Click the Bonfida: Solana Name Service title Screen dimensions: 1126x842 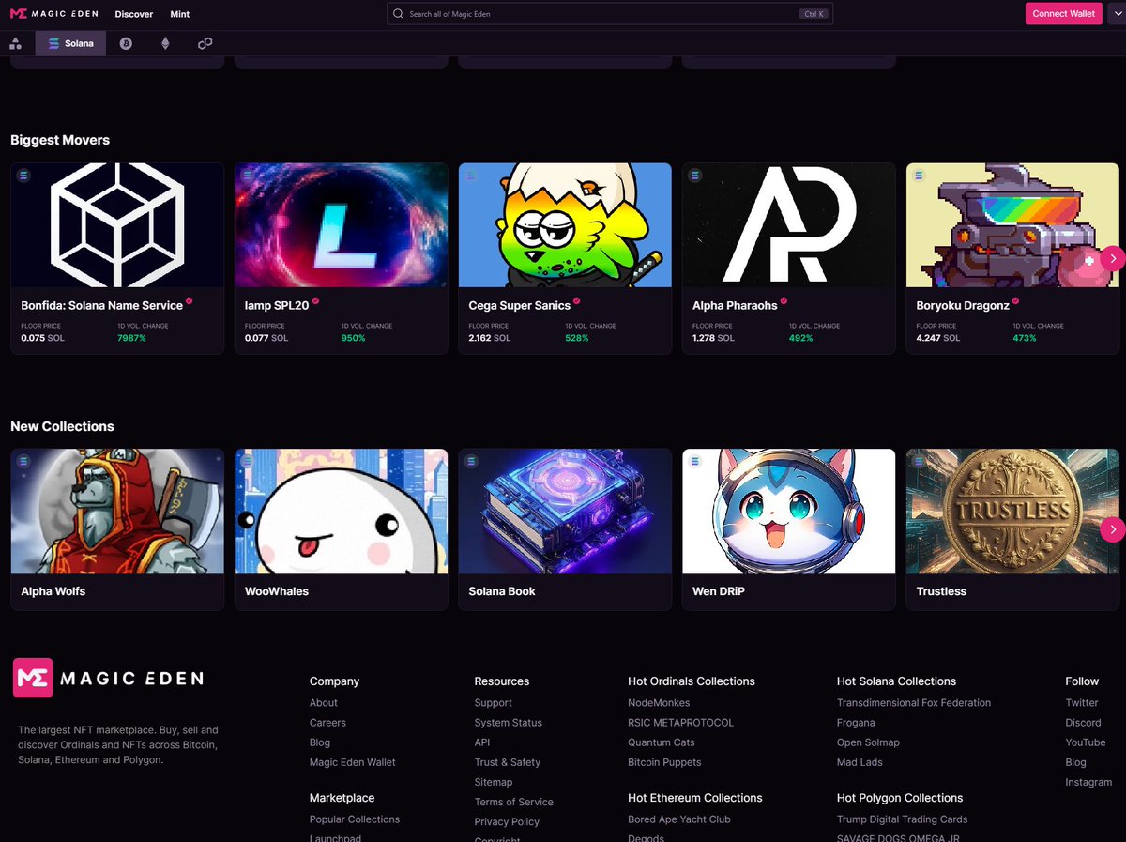[101, 306]
